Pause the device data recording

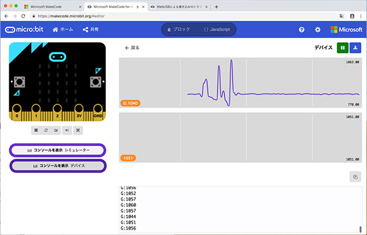coord(343,48)
